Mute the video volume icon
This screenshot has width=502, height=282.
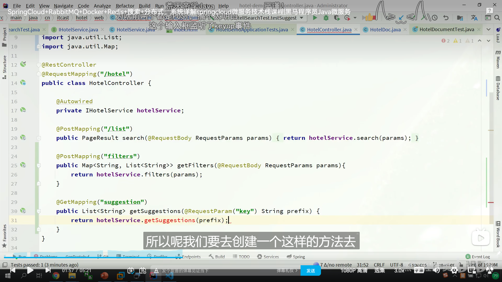(436, 270)
